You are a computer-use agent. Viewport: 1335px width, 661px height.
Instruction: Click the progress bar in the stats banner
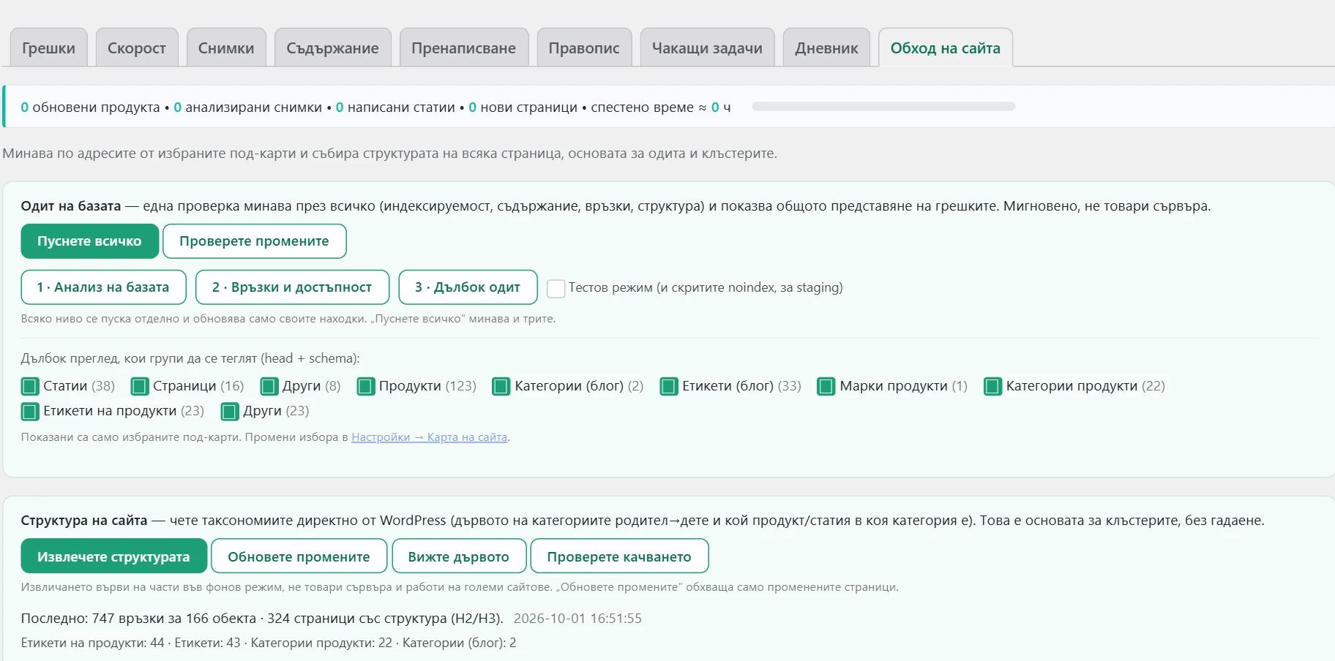click(x=883, y=107)
